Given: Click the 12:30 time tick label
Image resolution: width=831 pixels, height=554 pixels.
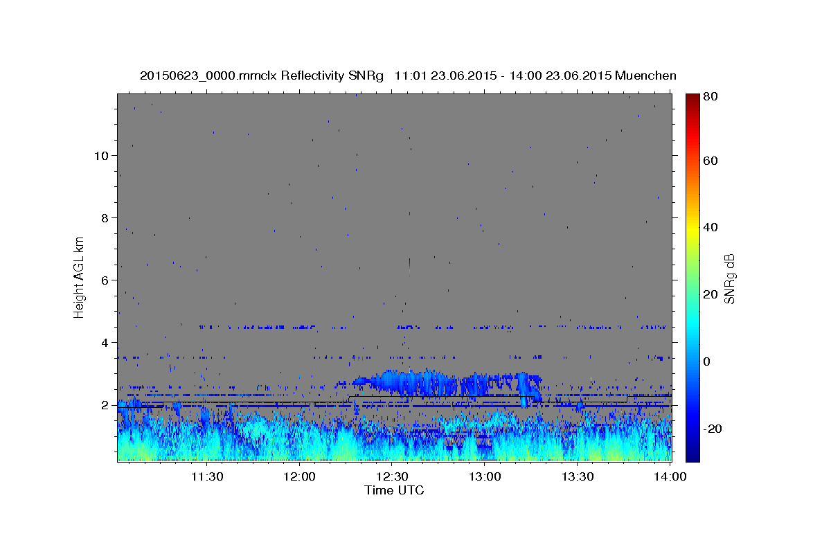Looking at the screenshot, I should pos(392,476).
